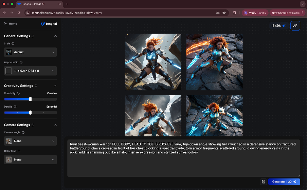The image size is (307, 190).
Task: Click the help icon beside Color tone
Action: 19,151
